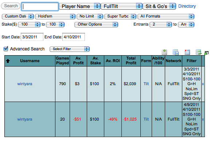
Task: Click the Tilt form link in first row
Action: click(146, 84)
